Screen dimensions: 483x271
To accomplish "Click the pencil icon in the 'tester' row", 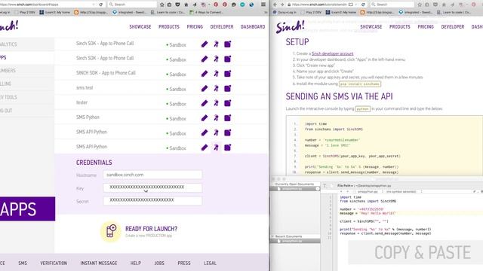I will pos(205,103).
